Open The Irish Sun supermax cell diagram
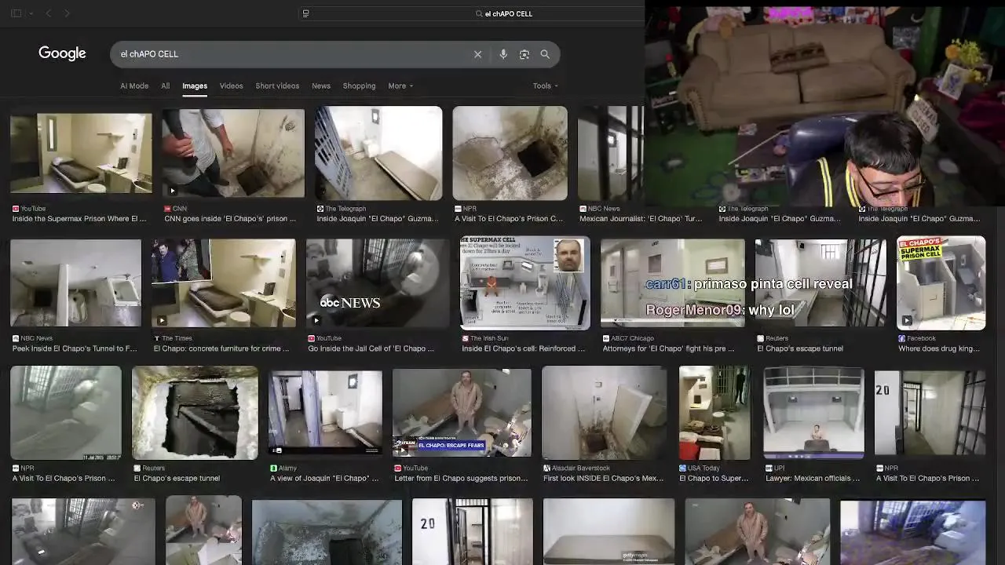This screenshot has height=565, width=1005. pyautogui.click(x=525, y=282)
